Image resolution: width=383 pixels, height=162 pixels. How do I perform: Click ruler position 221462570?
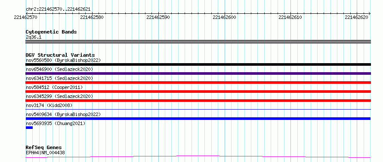26,17
